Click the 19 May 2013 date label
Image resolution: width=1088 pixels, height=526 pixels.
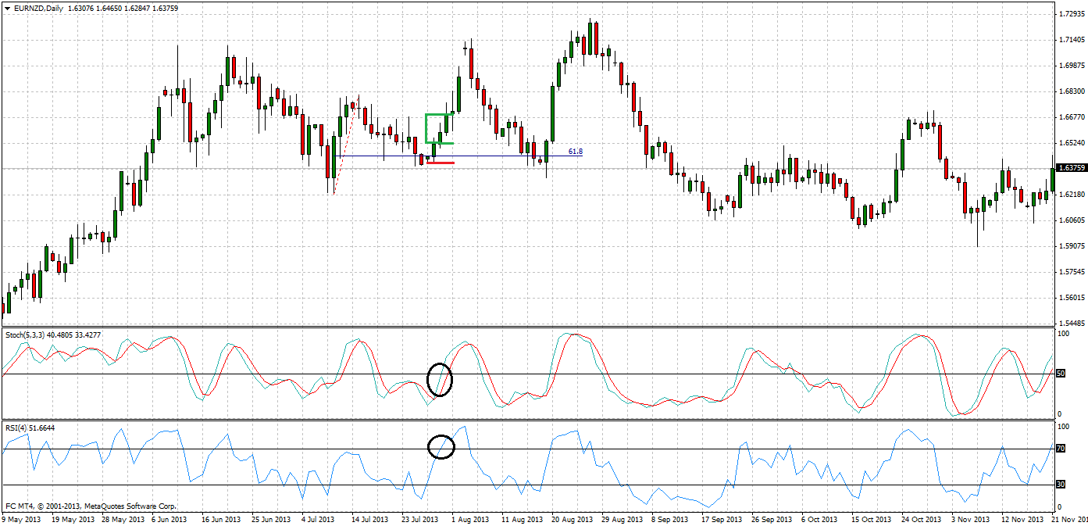tap(74, 519)
